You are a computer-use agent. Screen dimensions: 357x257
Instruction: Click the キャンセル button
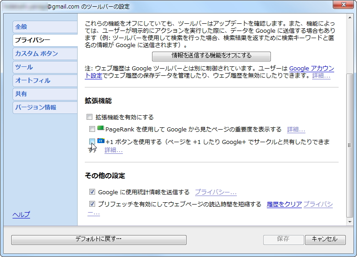(x=325, y=240)
